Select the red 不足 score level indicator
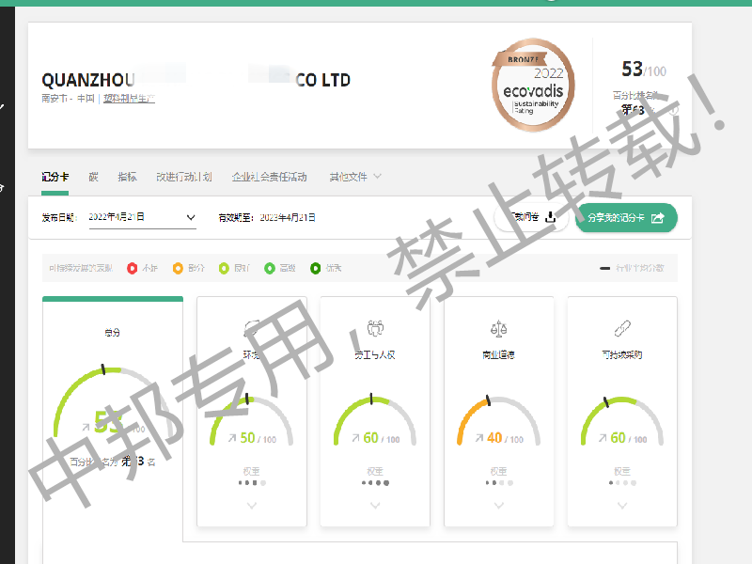Image resolution: width=752 pixels, height=564 pixels. point(133,269)
